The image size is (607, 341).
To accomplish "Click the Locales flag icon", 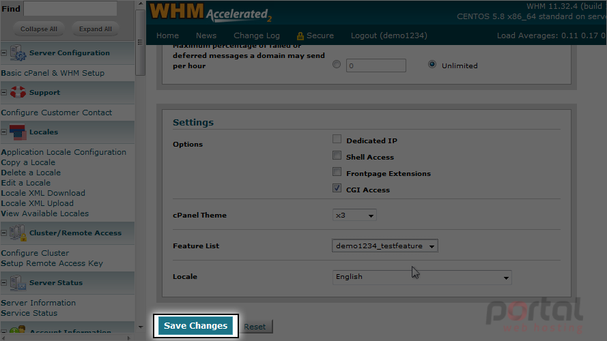I will pos(18,132).
